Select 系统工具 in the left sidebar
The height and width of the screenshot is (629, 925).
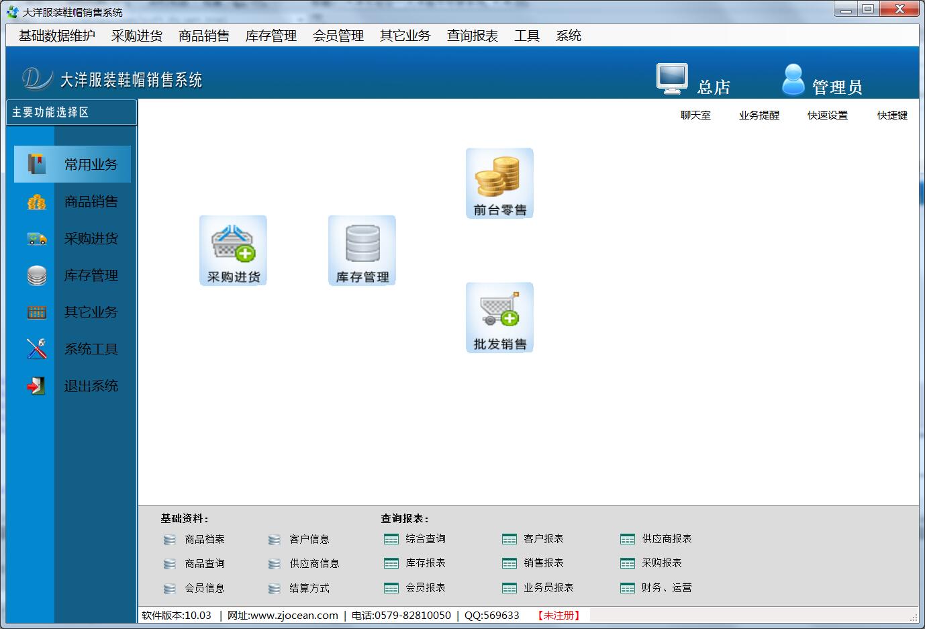tap(91, 348)
